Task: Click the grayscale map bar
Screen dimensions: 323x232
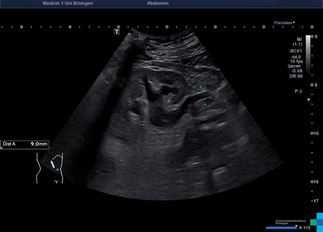Action: coord(308,54)
